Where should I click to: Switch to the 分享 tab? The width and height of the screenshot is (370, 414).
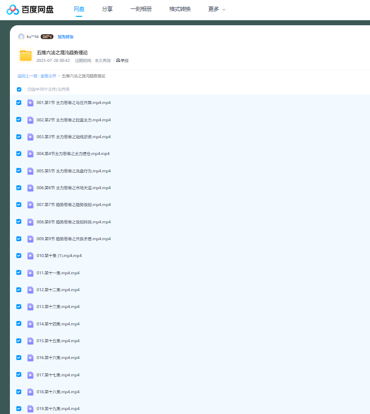[x=107, y=9]
